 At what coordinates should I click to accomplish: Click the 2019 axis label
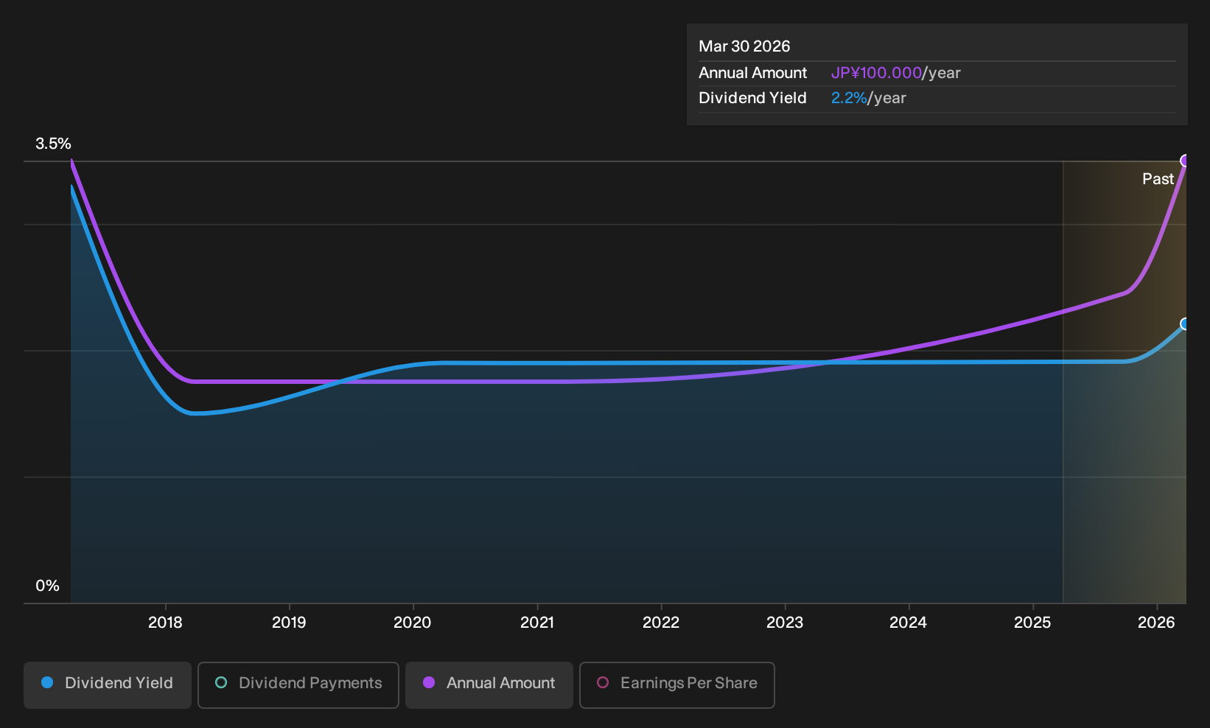point(289,623)
